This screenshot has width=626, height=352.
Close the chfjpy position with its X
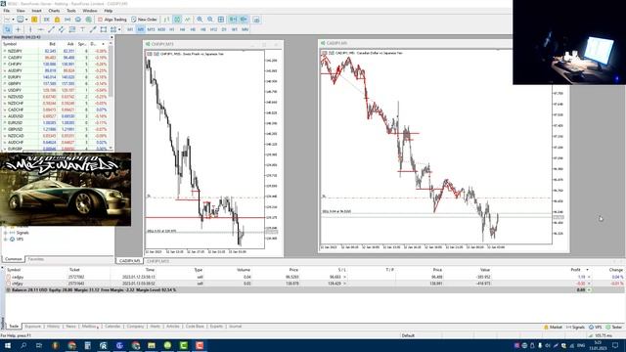click(589, 284)
